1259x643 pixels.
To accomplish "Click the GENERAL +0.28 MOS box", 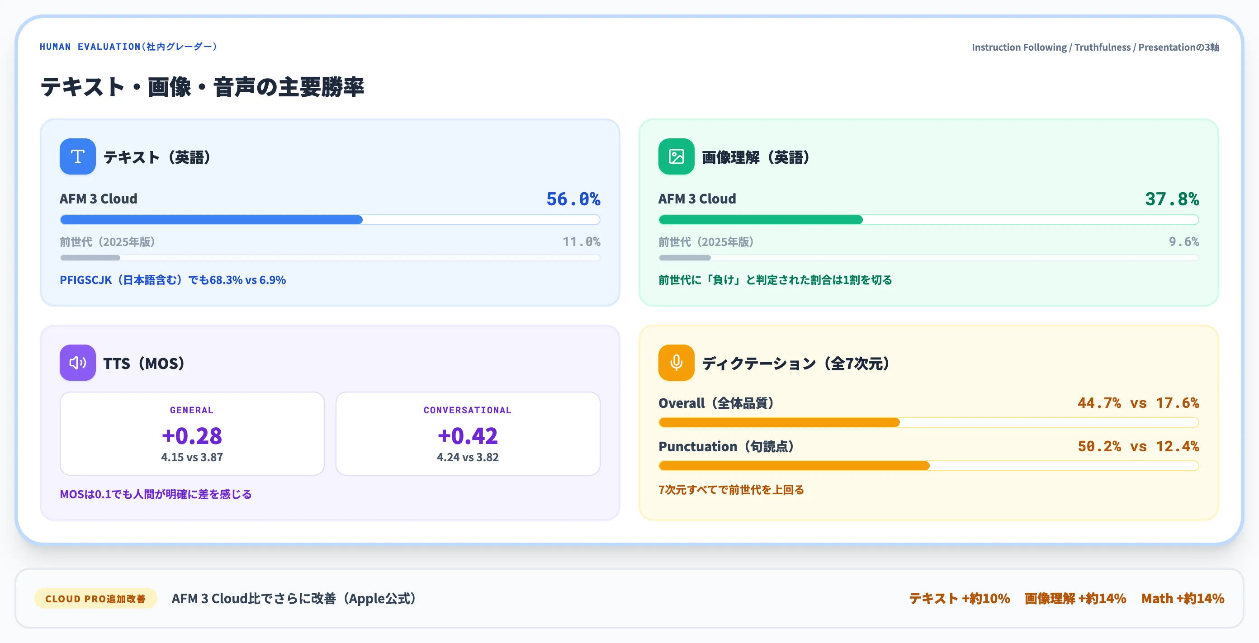I will coord(192,433).
